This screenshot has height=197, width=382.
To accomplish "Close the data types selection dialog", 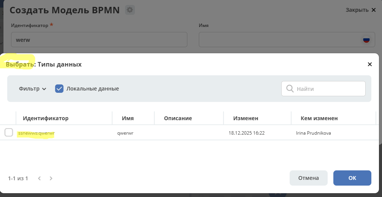I will (x=369, y=64).
